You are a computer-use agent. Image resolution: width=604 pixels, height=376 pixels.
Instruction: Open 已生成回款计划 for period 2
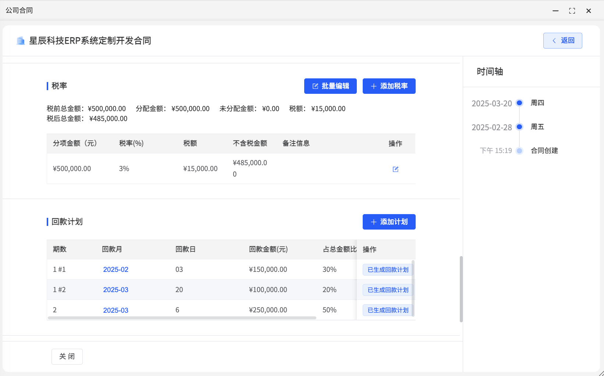tap(388, 310)
